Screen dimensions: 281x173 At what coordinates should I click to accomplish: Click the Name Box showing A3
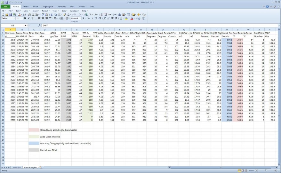pos(12,26)
